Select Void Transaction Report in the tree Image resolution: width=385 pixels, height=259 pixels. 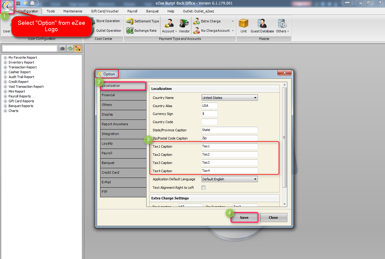(26, 87)
